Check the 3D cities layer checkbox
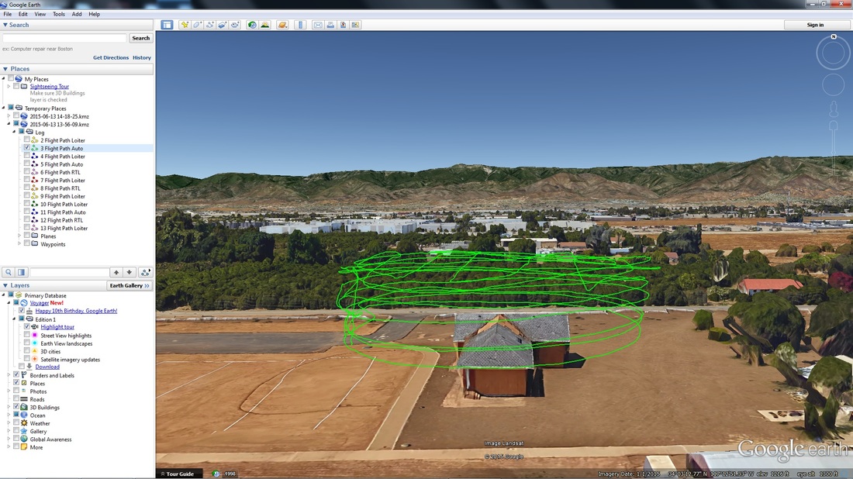The height and width of the screenshot is (479, 853). click(x=26, y=351)
